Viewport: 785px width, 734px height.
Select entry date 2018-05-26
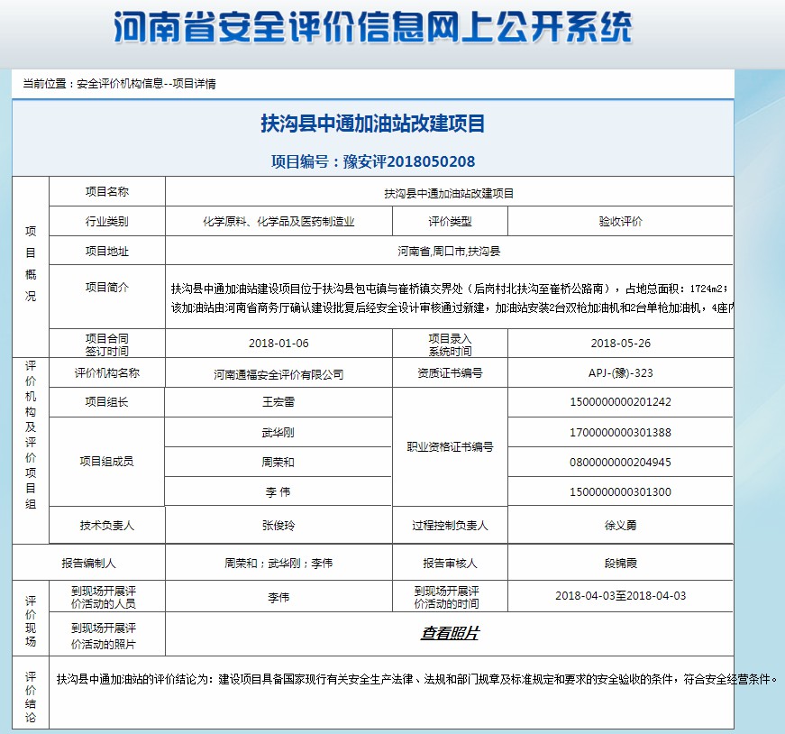pyautogui.click(x=621, y=344)
